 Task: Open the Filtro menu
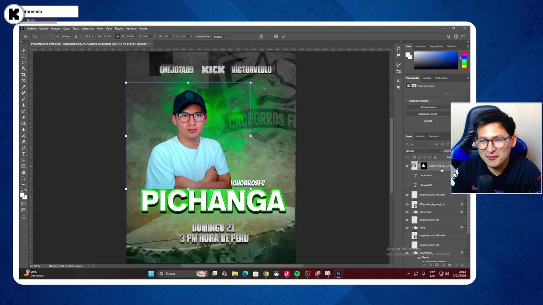(100, 28)
